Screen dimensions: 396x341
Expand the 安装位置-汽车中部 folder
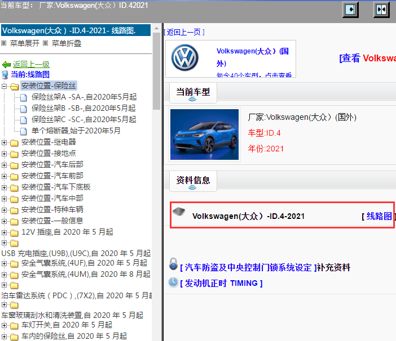pos(4,199)
